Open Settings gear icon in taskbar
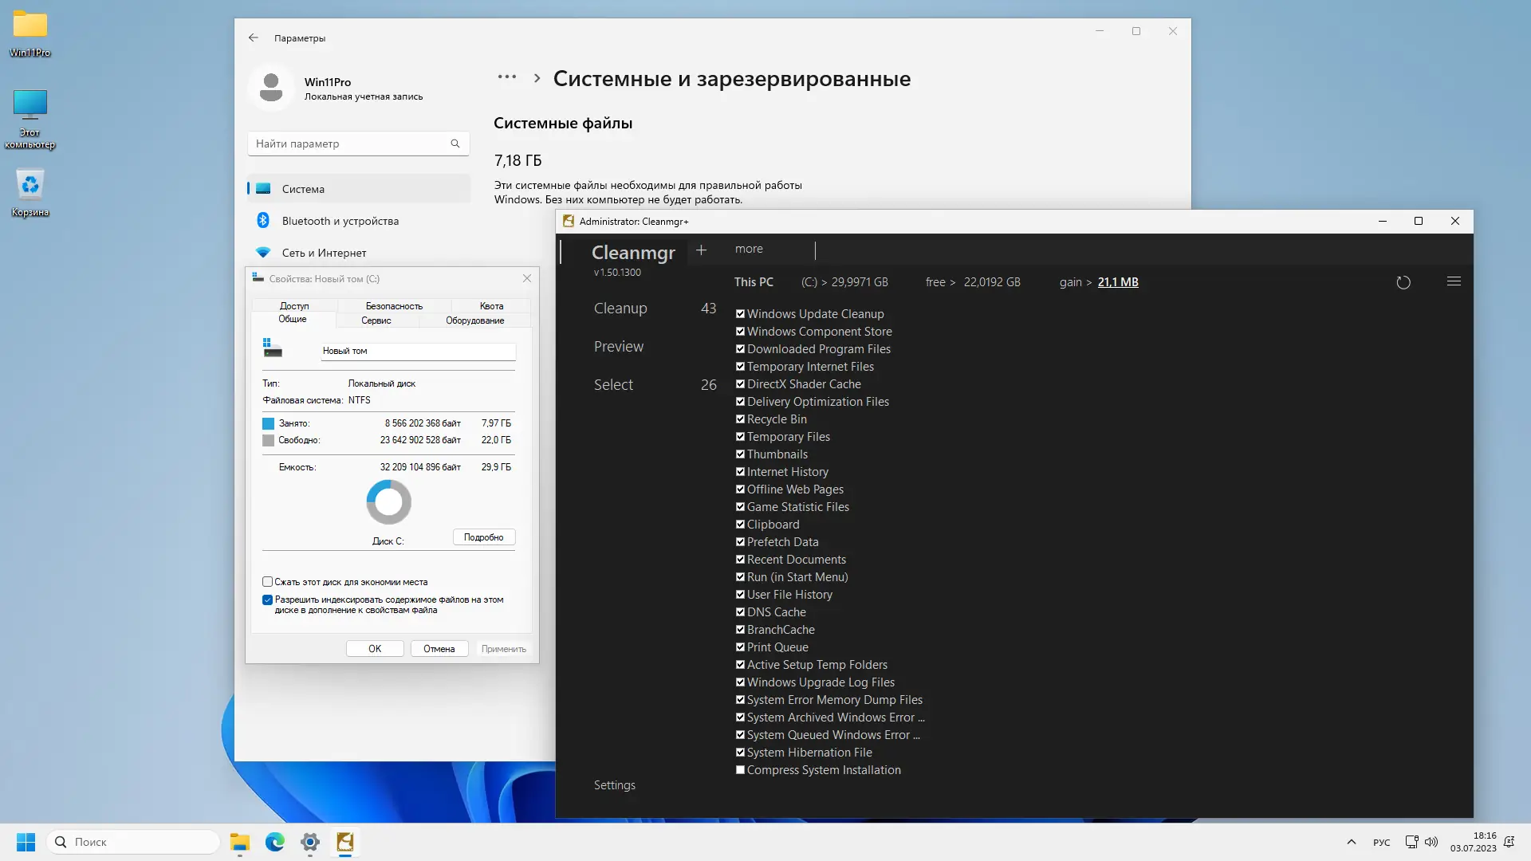 click(x=310, y=842)
